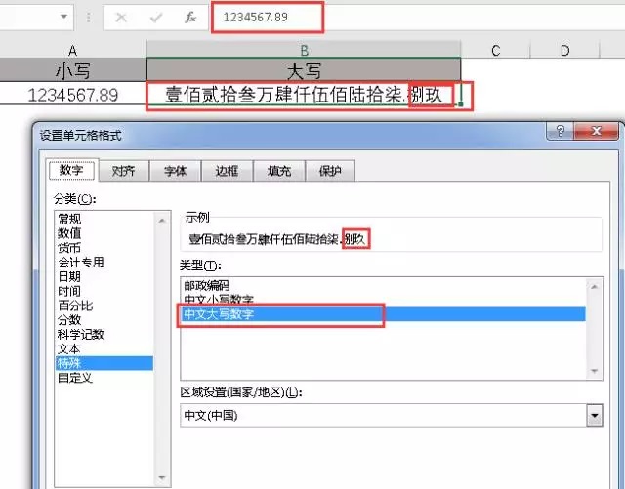Click cell A2 containing 1234567.89
The height and width of the screenshot is (489, 625).
point(72,95)
